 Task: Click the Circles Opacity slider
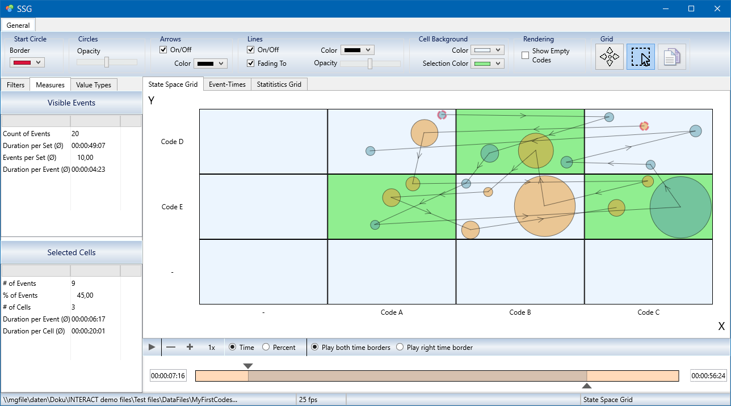pos(107,62)
